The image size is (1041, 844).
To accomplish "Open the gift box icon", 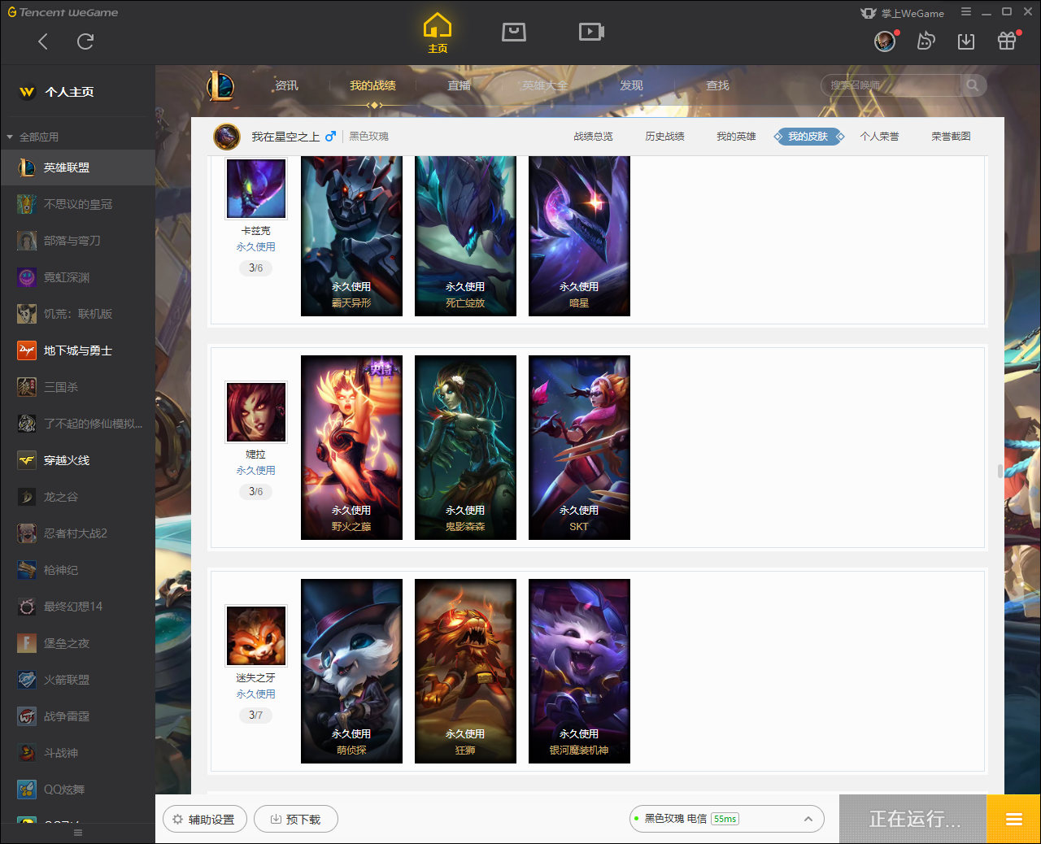I will coord(1007,41).
